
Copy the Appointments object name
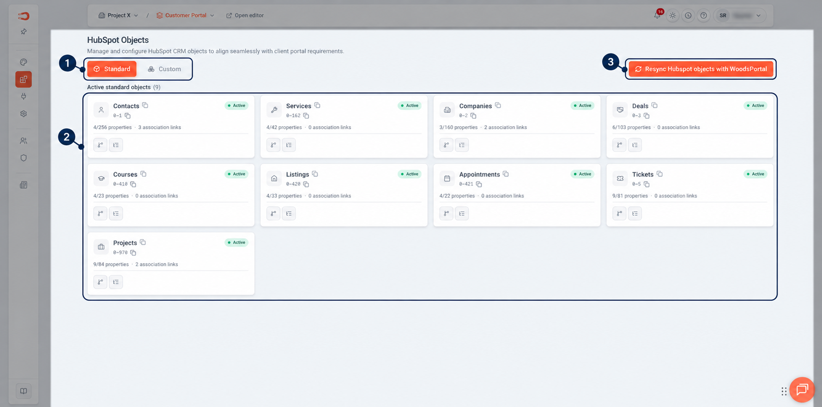pyautogui.click(x=506, y=174)
